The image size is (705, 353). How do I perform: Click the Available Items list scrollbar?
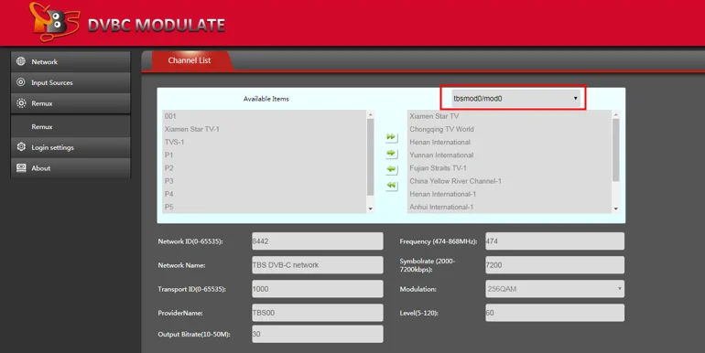(371, 157)
